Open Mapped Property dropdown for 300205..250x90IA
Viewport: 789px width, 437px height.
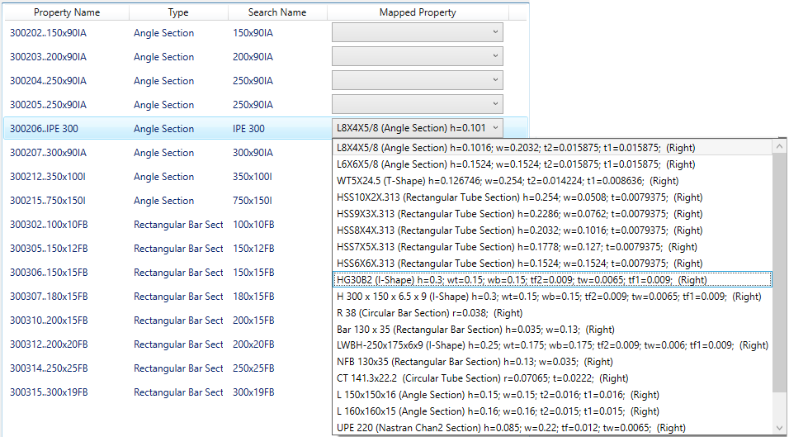[417, 105]
